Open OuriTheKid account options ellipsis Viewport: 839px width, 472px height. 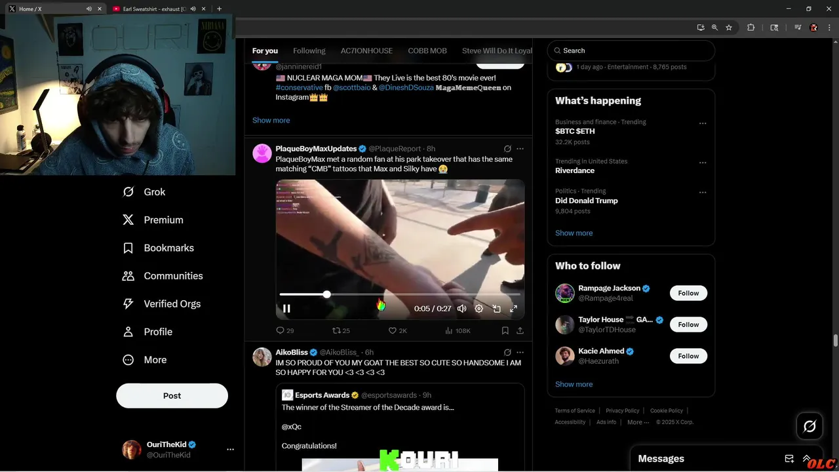coord(230,450)
